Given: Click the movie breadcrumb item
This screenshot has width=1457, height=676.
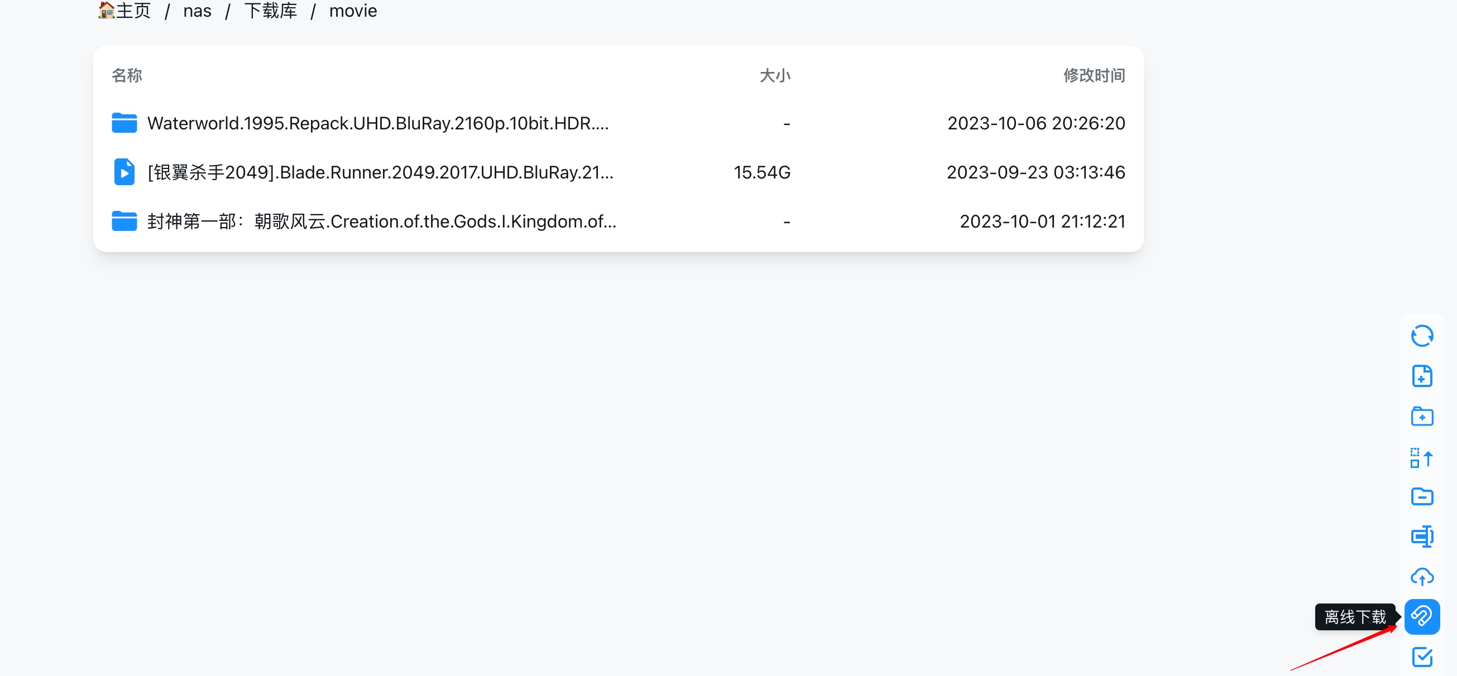Looking at the screenshot, I should (353, 11).
